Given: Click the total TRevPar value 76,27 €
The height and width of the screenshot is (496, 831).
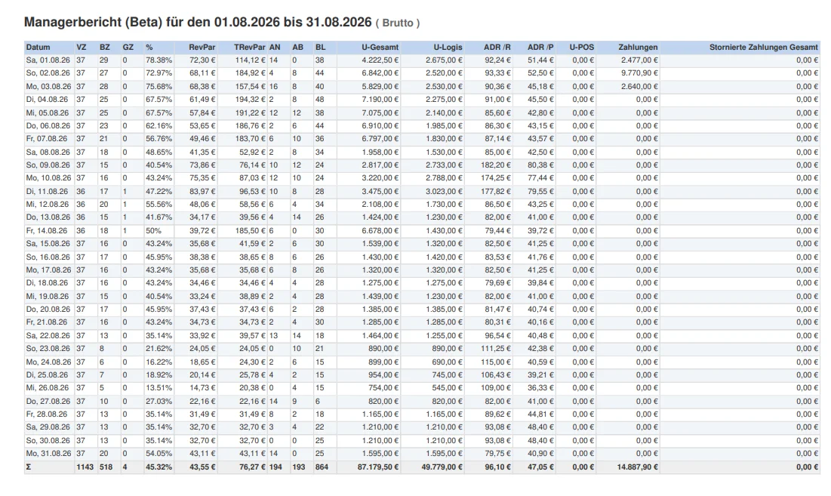Looking at the screenshot, I should tap(252, 467).
